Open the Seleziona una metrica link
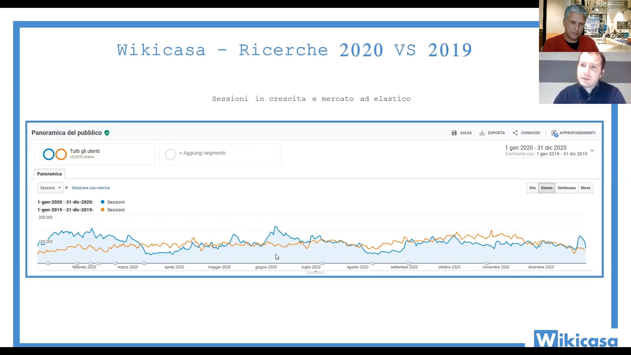 click(x=90, y=188)
